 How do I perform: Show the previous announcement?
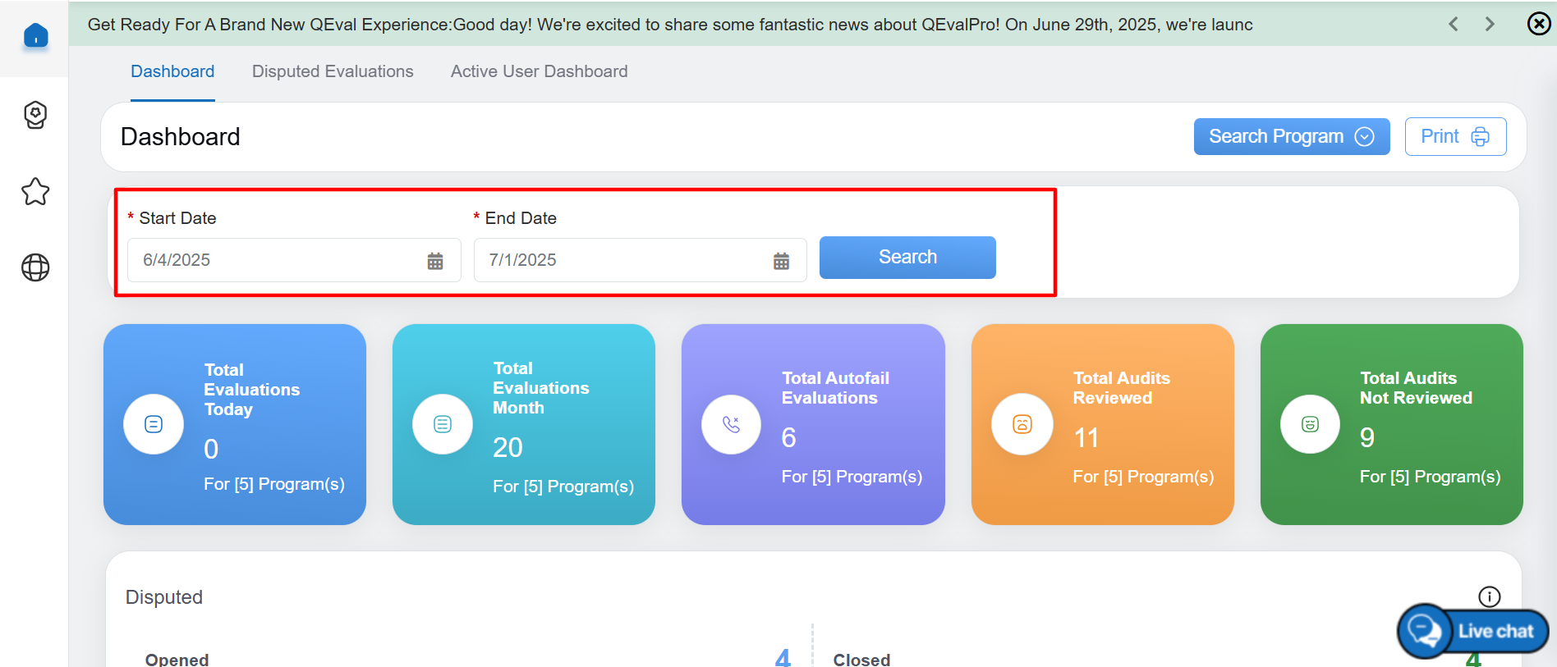point(1454,24)
